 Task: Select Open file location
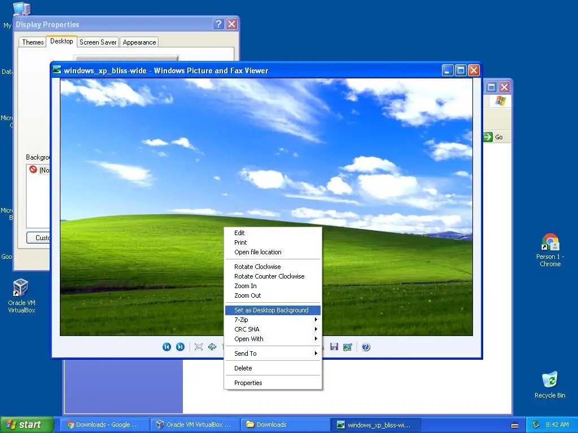pos(273,252)
